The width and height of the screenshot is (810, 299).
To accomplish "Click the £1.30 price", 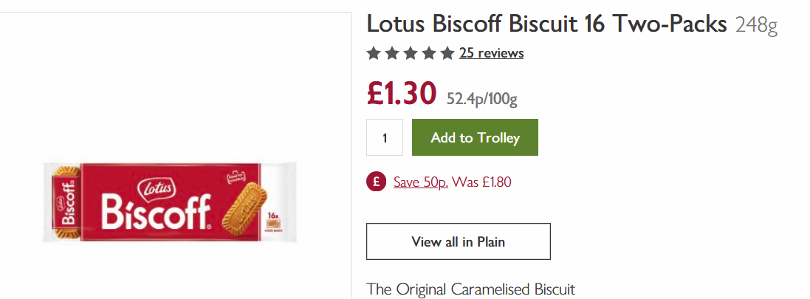I will (402, 94).
